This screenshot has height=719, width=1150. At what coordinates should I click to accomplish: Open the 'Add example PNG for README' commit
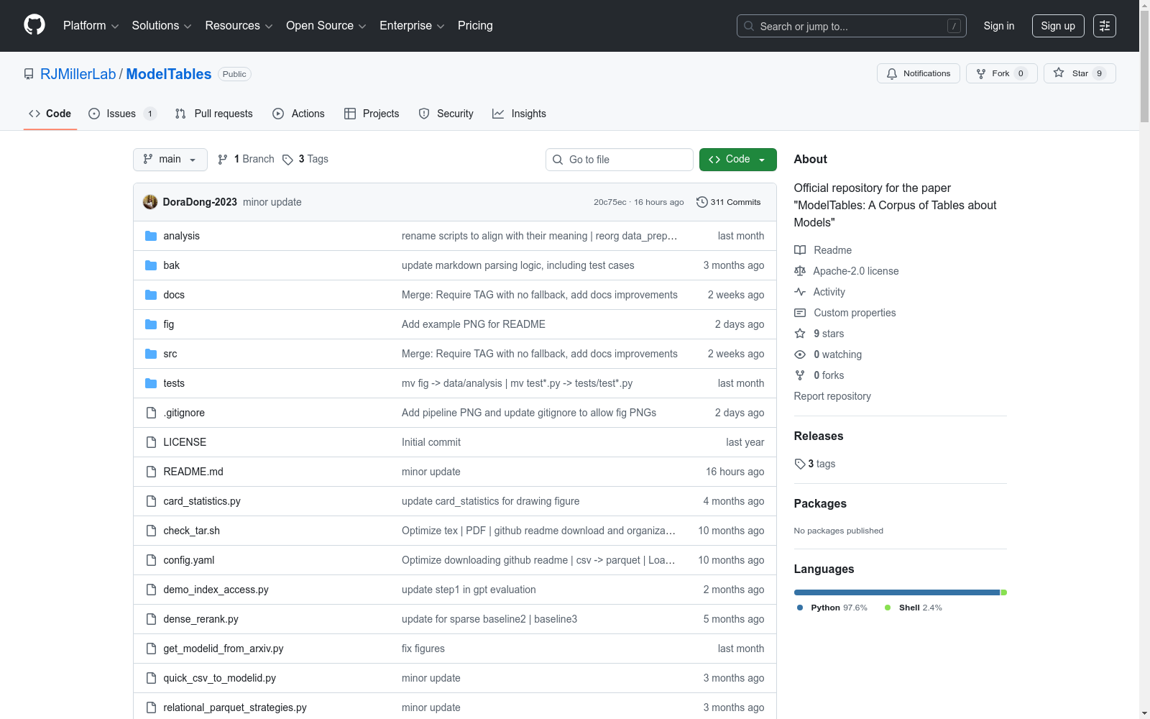(x=474, y=324)
